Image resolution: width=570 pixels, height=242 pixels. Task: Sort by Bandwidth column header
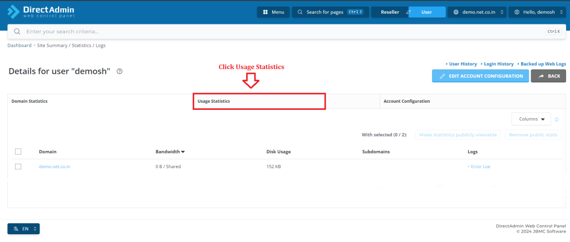click(x=170, y=152)
